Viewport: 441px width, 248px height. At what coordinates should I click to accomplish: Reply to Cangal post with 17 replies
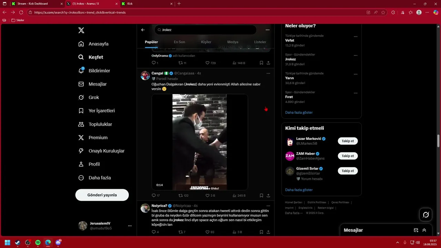click(x=156, y=195)
